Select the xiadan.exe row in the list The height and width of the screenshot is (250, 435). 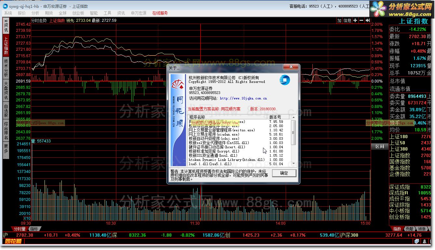pos(239,134)
